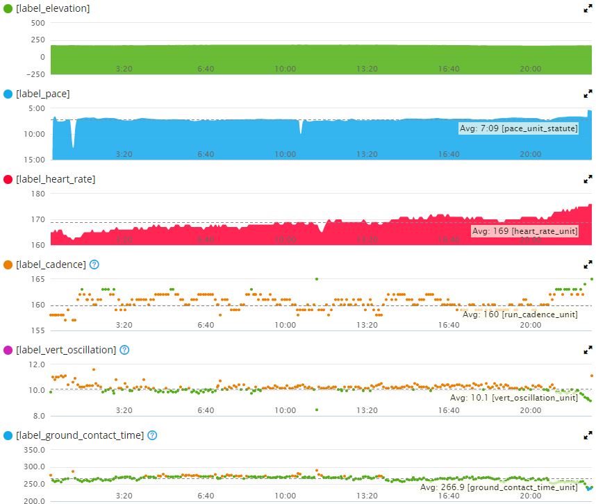Click the green elevation color dot
596x504 pixels.
8,8
